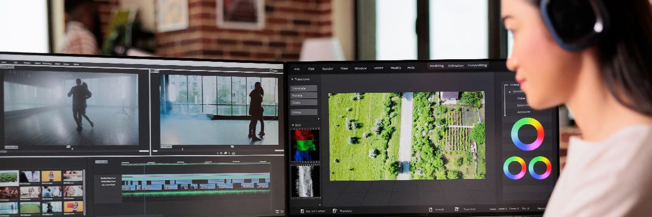Switch to the Animation tab

click(x=456, y=66)
